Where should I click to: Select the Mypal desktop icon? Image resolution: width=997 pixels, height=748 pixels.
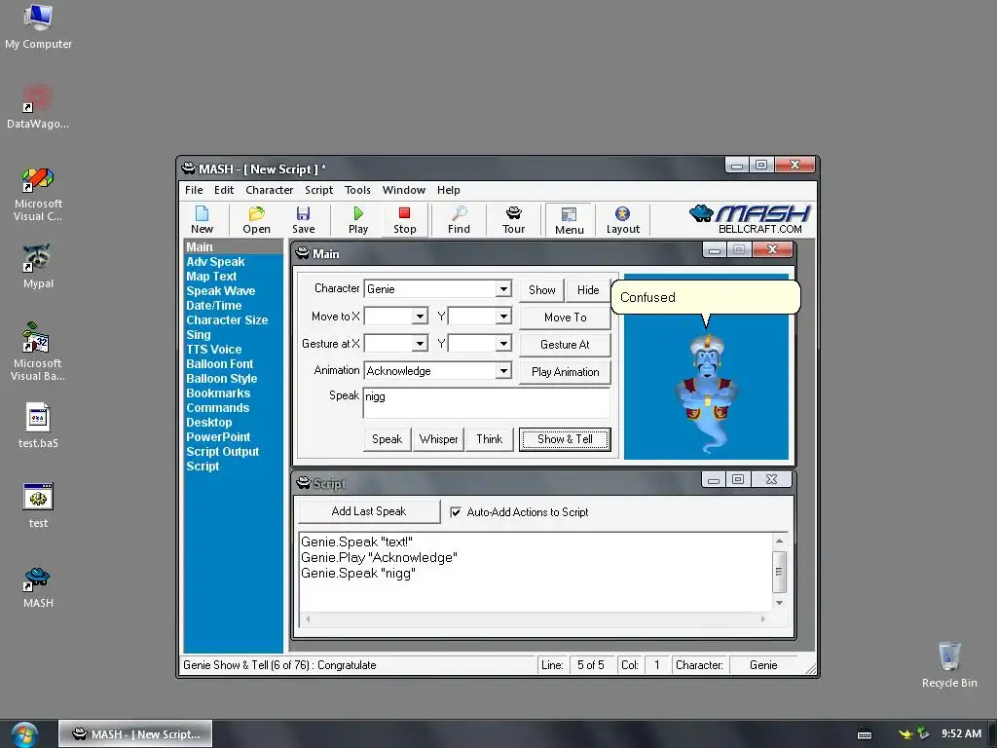coord(38,267)
